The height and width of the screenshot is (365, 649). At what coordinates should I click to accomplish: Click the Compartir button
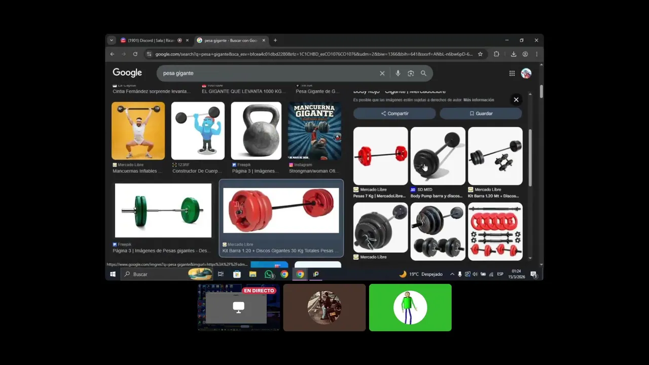[x=394, y=114]
